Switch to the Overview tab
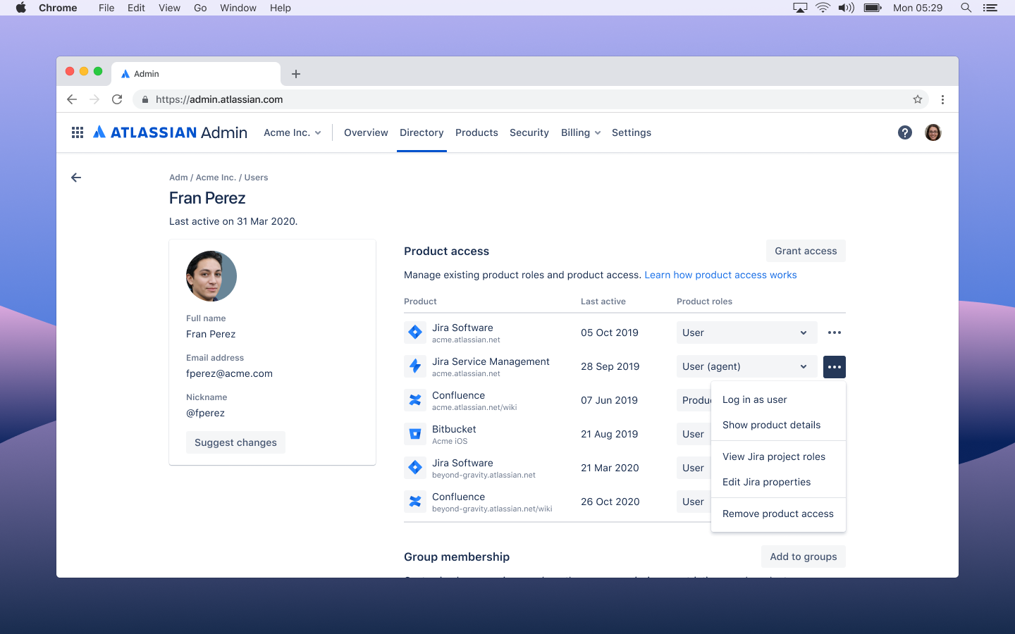This screenshot has height=634, width=1015. tap(366, 132)
